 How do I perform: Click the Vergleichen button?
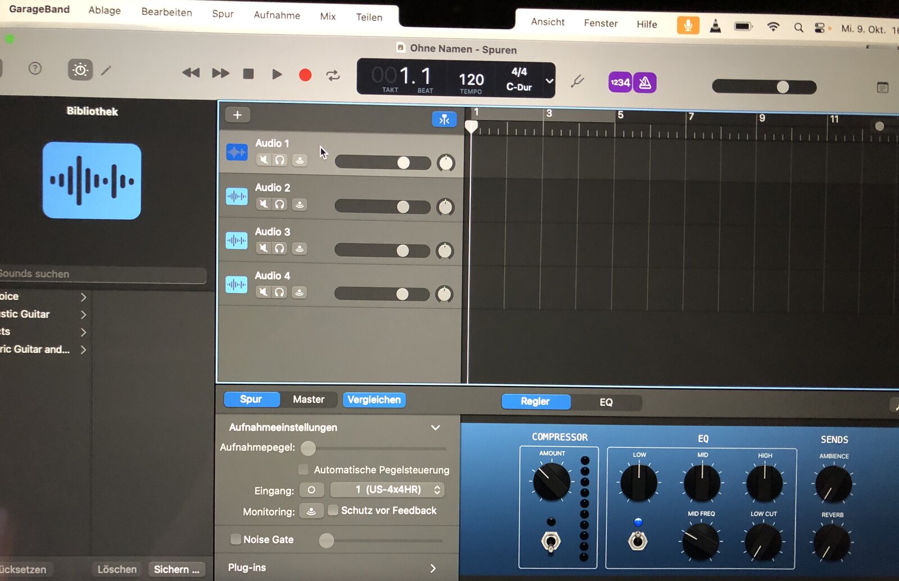click(374, 400)
